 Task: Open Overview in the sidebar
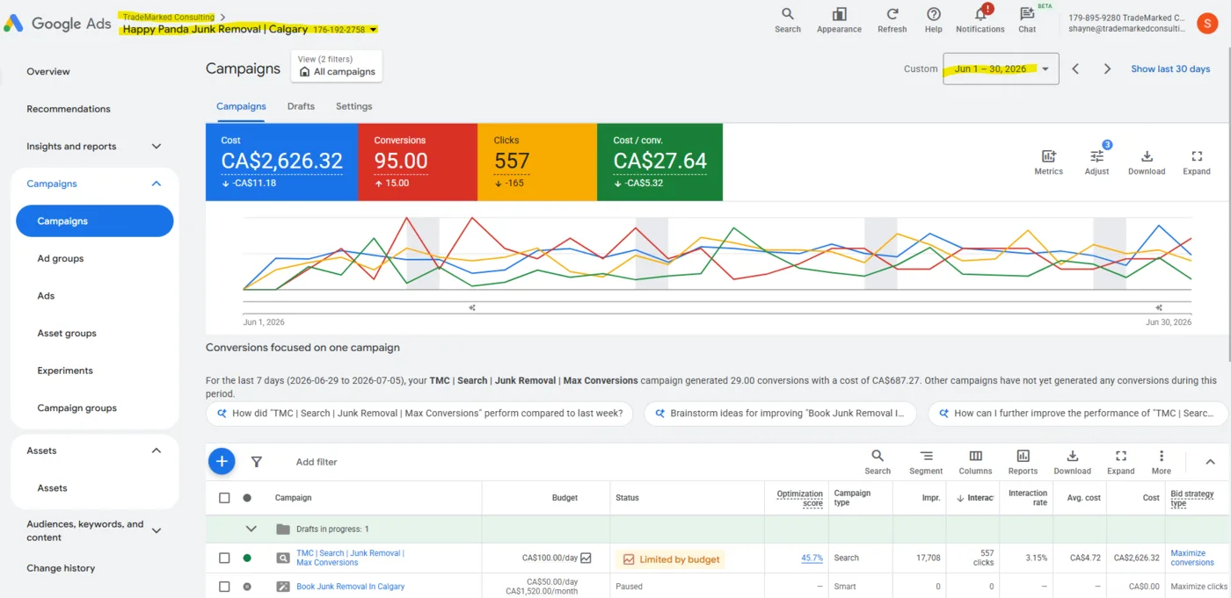pos(48,72)
